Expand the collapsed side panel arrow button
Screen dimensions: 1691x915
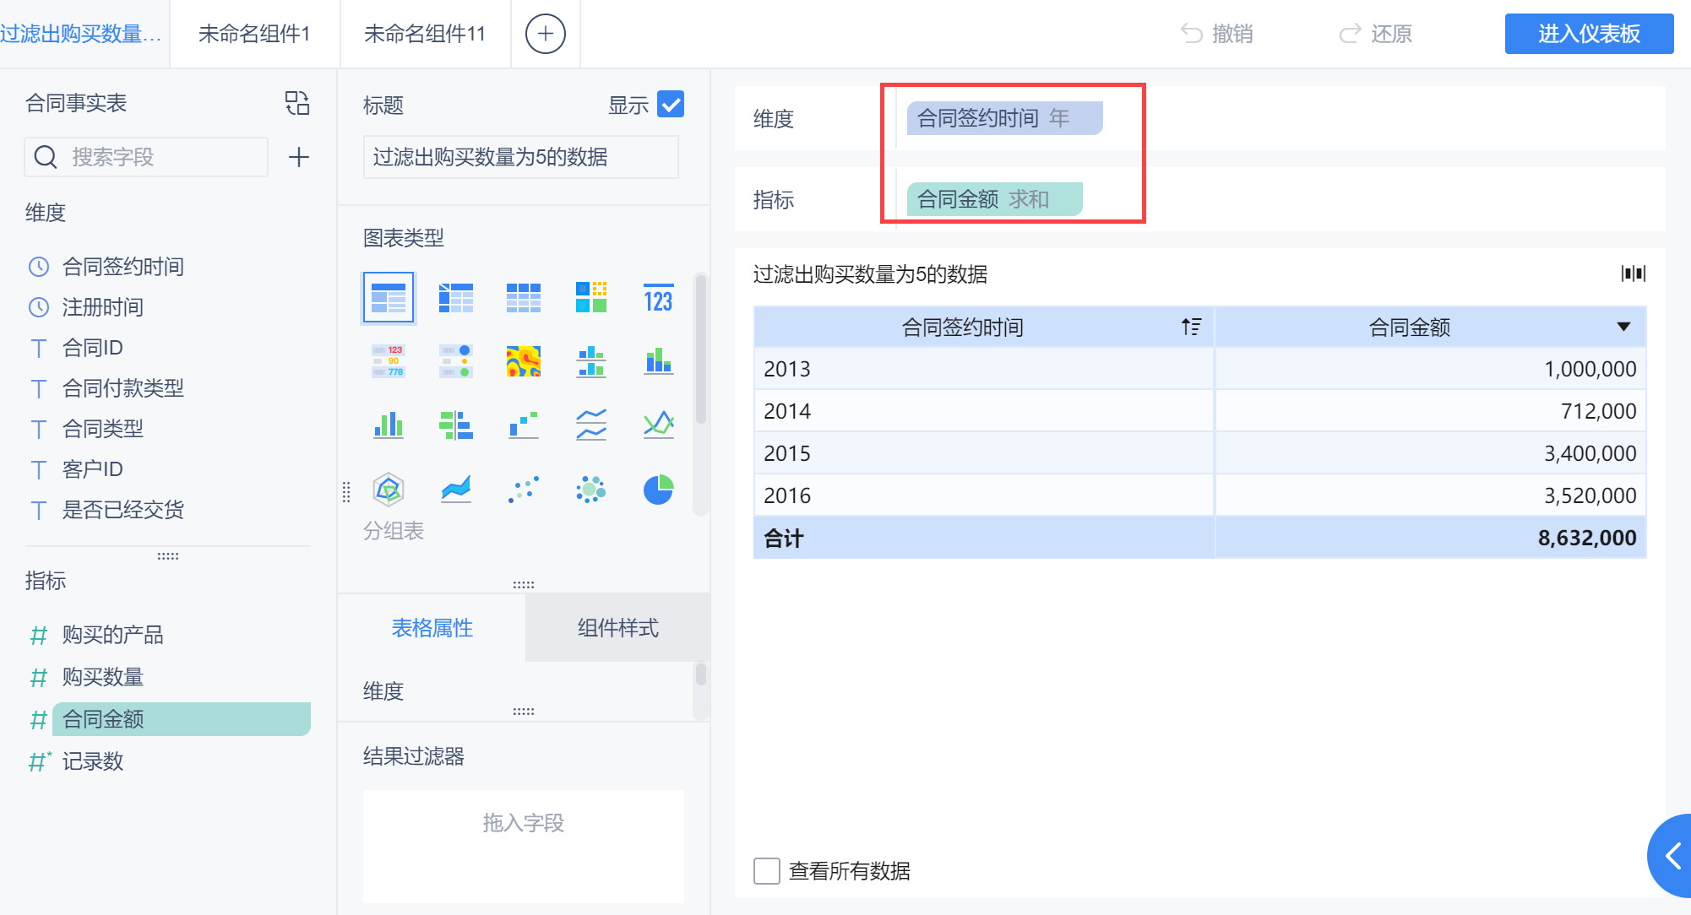[x=1672, y=857]
